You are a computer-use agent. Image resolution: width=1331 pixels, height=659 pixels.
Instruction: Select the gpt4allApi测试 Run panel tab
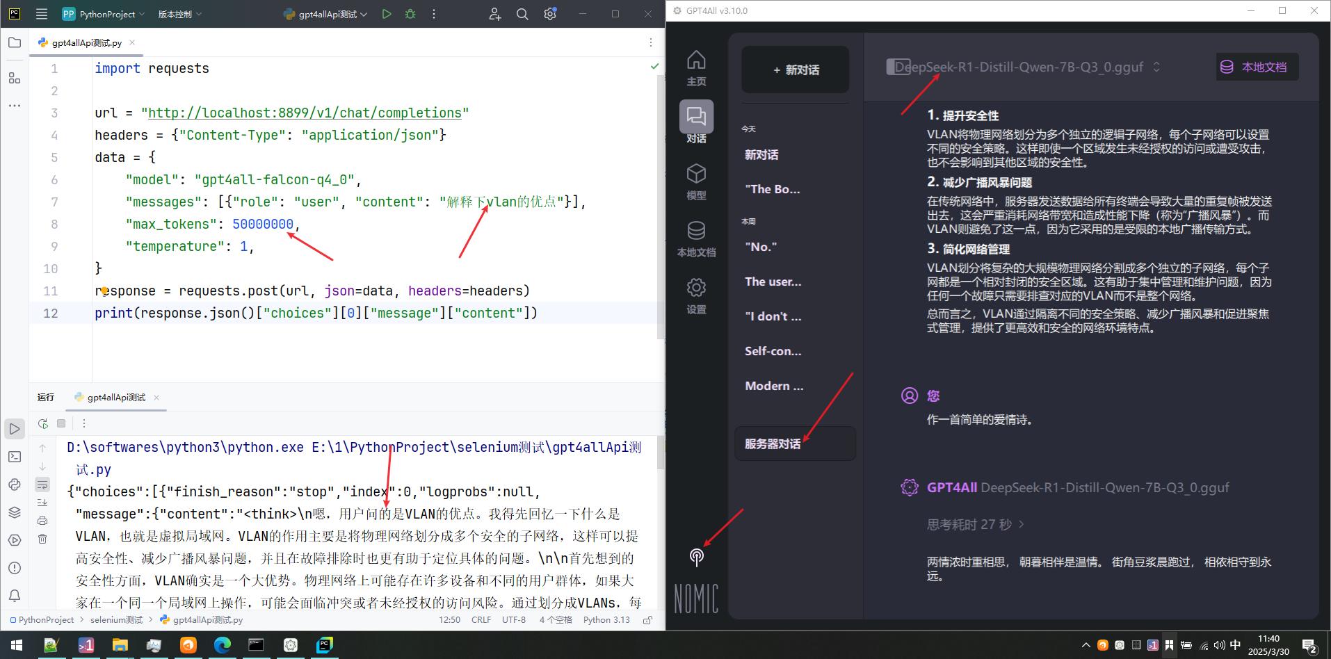pos(116,398)
